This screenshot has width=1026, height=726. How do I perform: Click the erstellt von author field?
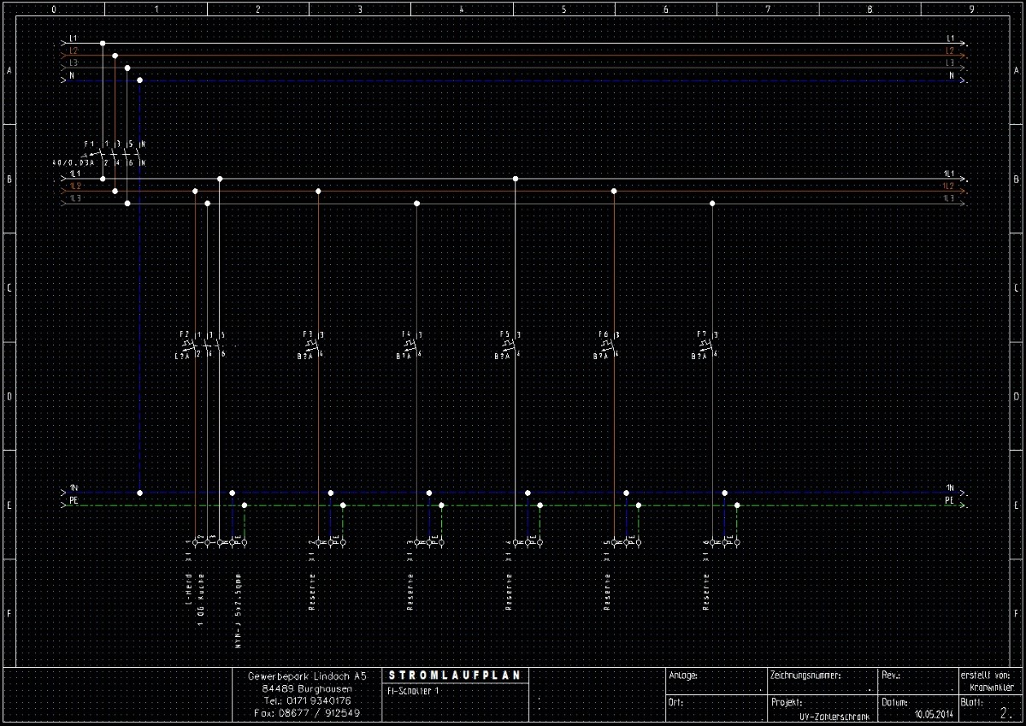pyautogui.click(x=988, y=681)
